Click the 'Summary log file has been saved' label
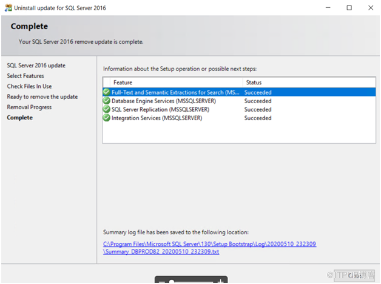The width and height of the screenshot is (381, 284). point(176,232)
